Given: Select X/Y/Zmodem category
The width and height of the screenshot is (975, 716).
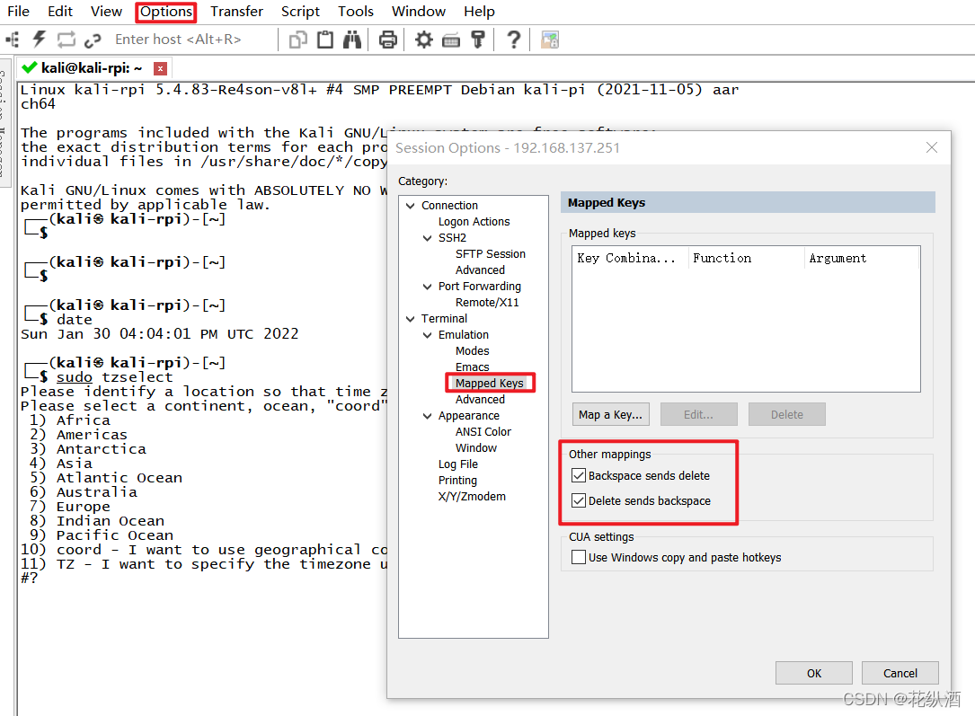Looking at the screenshot, I should pyautogui.click(x=472, y=497).
